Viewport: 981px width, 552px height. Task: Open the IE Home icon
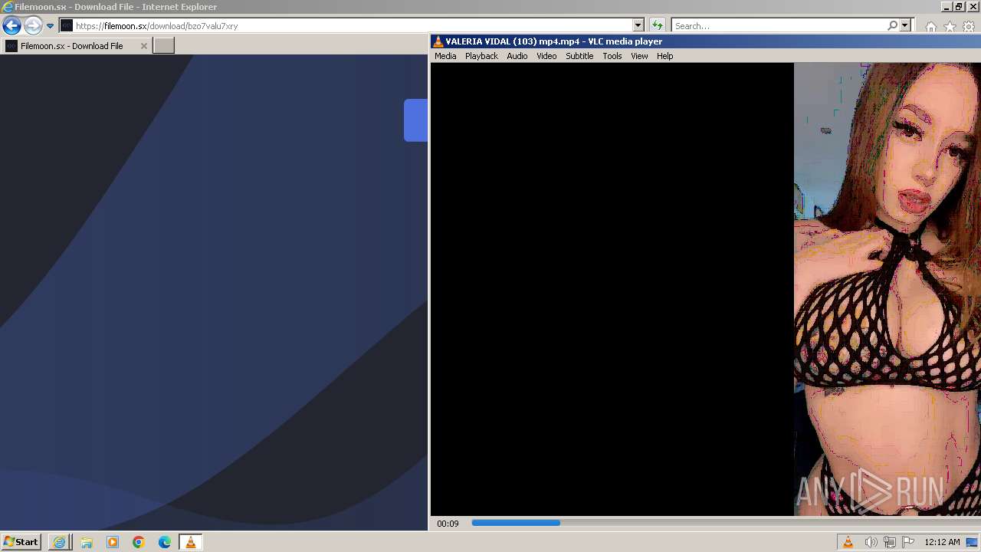(930, 26)
